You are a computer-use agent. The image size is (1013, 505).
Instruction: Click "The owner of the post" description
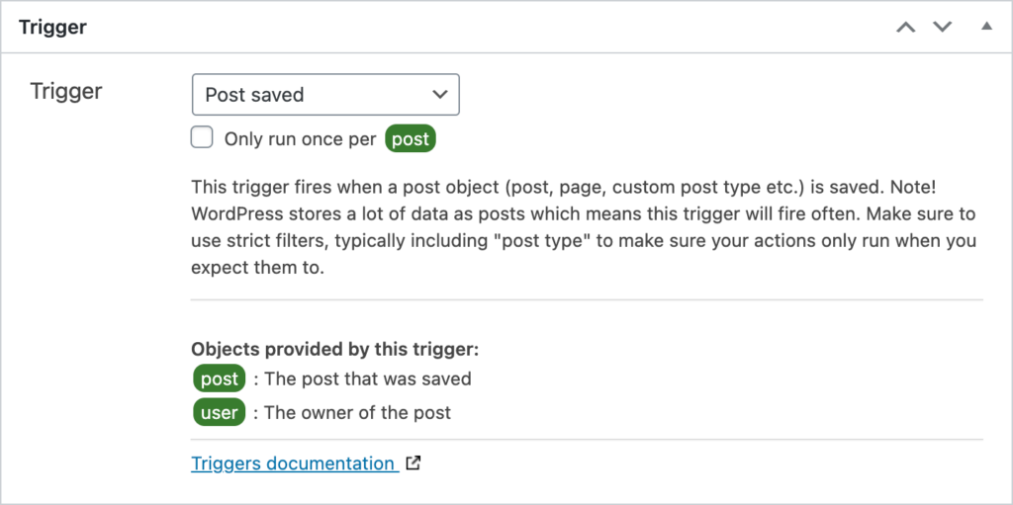(358, 413)
